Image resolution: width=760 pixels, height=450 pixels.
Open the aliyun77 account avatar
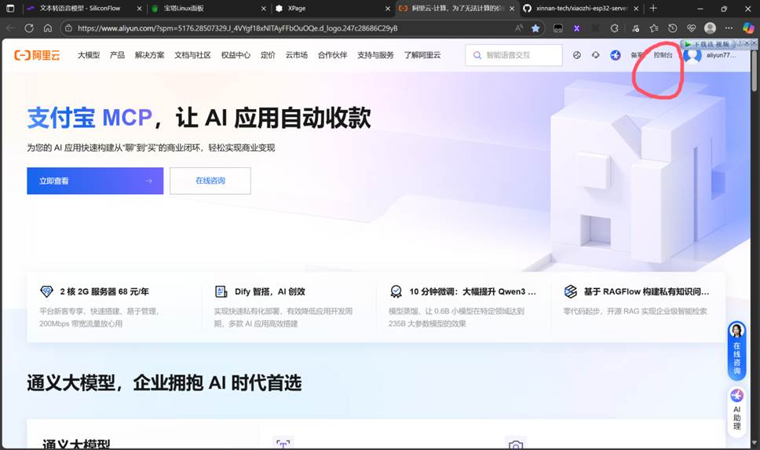point(692,56)
